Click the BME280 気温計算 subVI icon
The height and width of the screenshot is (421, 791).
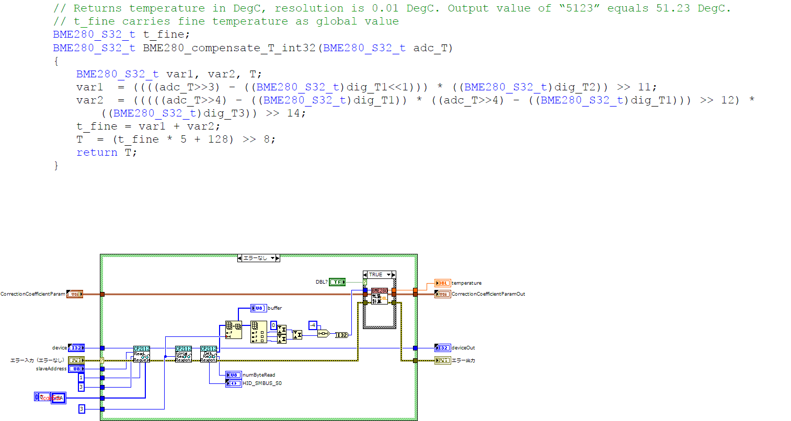pyautogui.click(x=380, y=296)
